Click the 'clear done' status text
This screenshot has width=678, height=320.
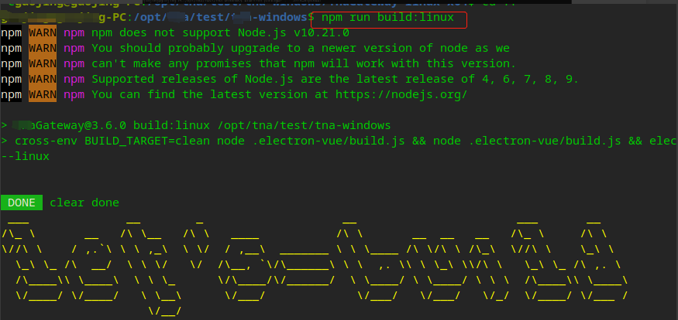[x=84, y=203]
